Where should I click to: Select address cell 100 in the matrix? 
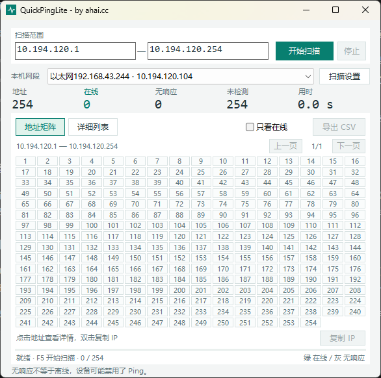click(x=92, y=225)
